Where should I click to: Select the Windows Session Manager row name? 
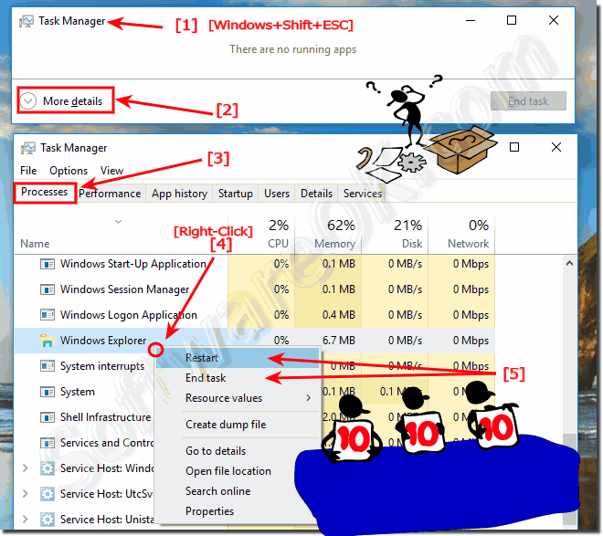pyautogui.click(x=124, y=289)
